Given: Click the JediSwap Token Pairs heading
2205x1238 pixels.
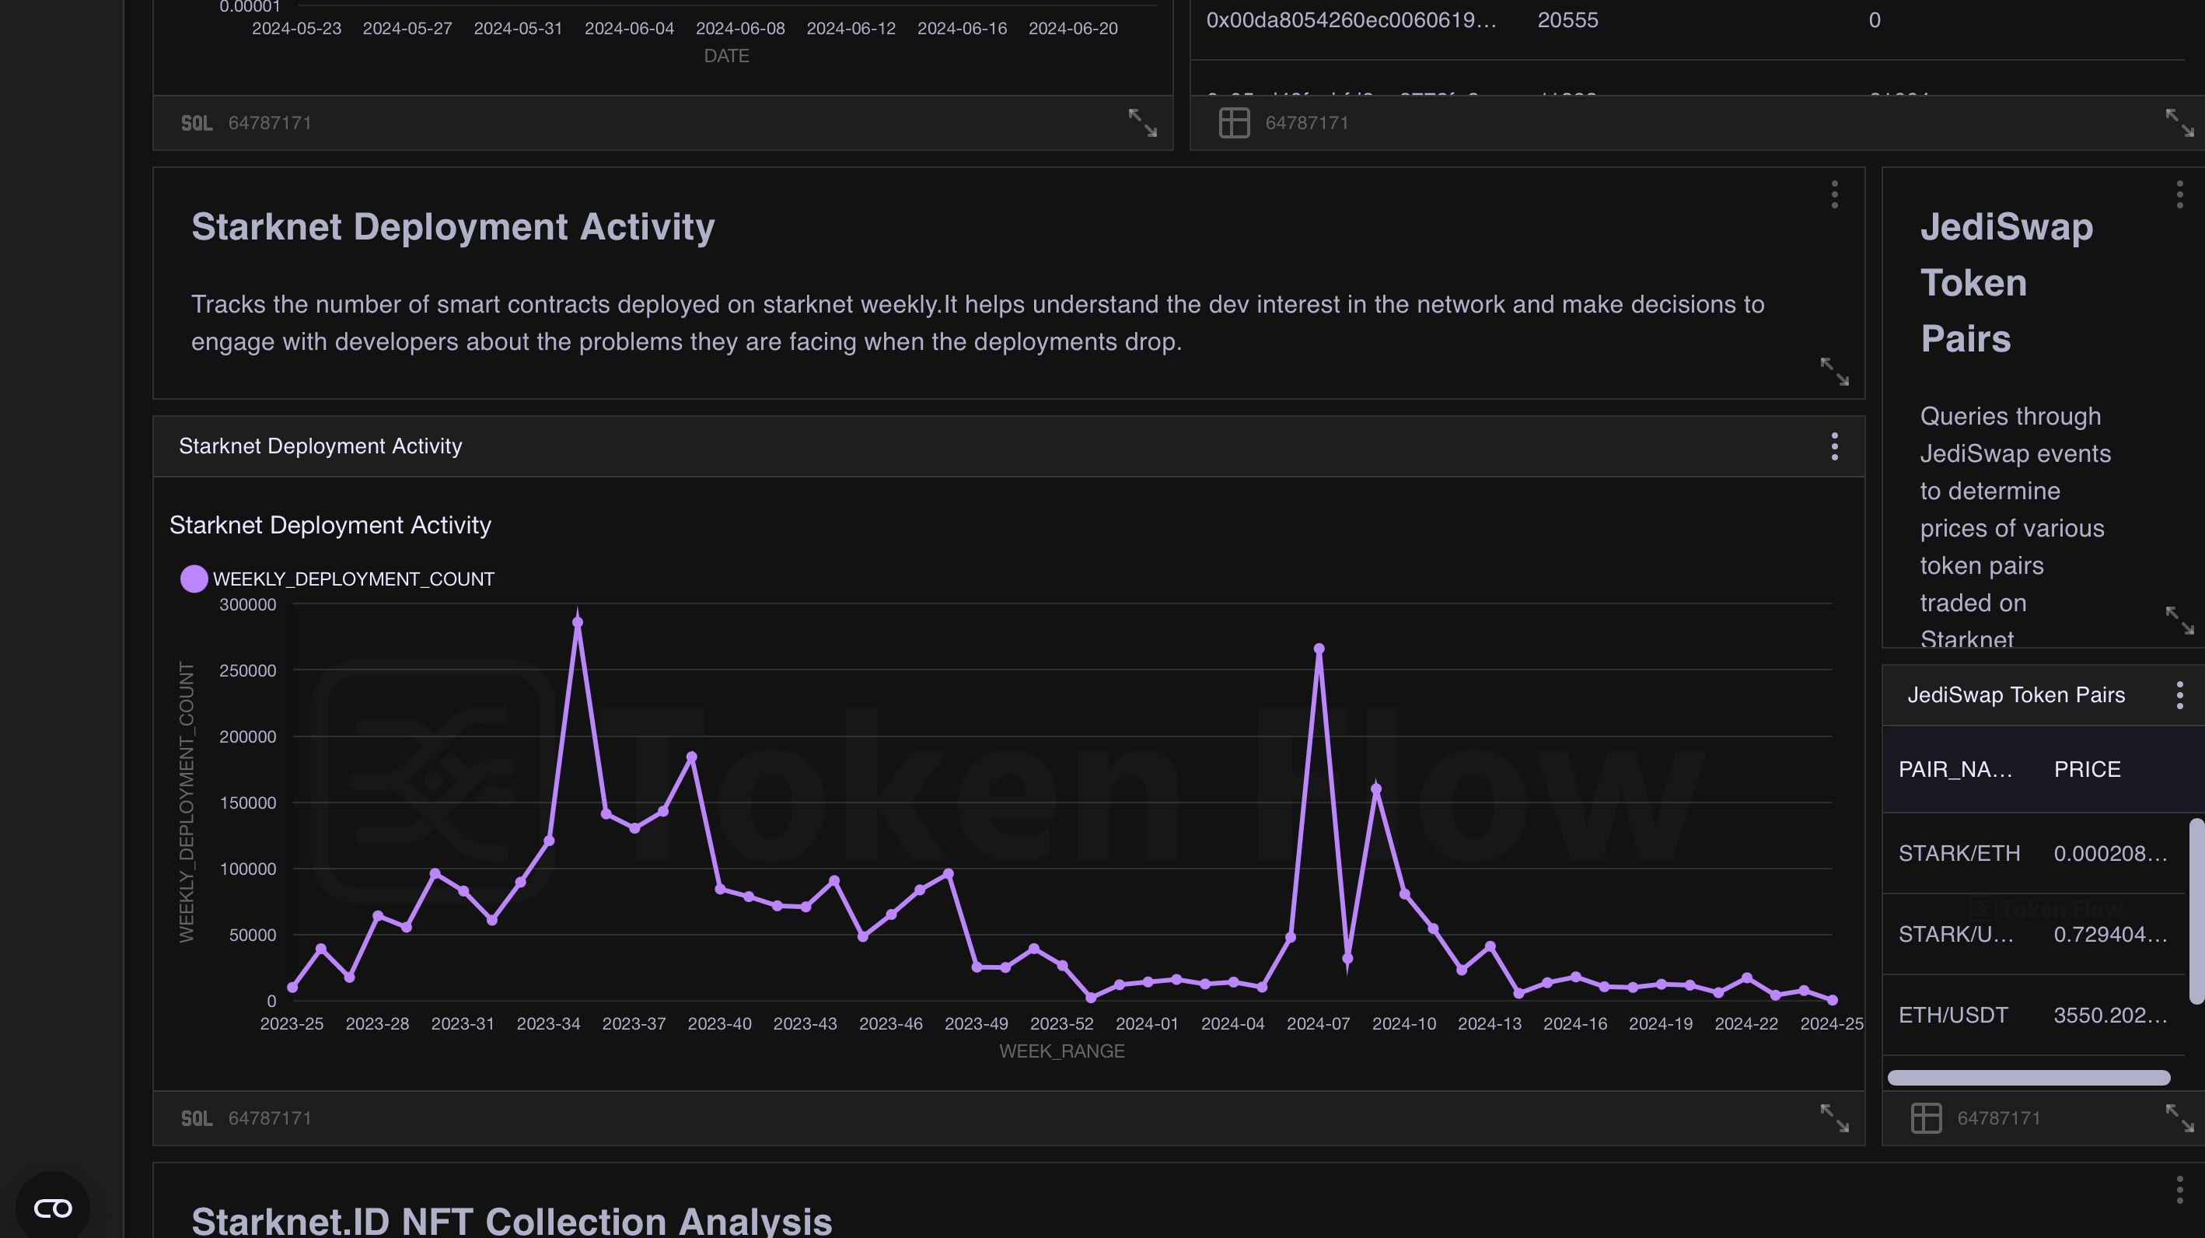Looking at the screenshot, I should point(2007,282).
